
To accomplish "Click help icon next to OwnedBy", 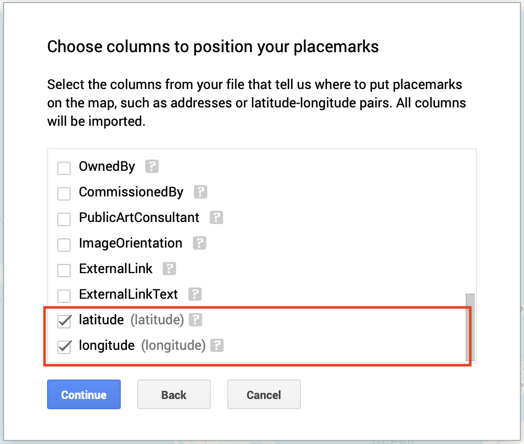I will [x=152, y=166].
